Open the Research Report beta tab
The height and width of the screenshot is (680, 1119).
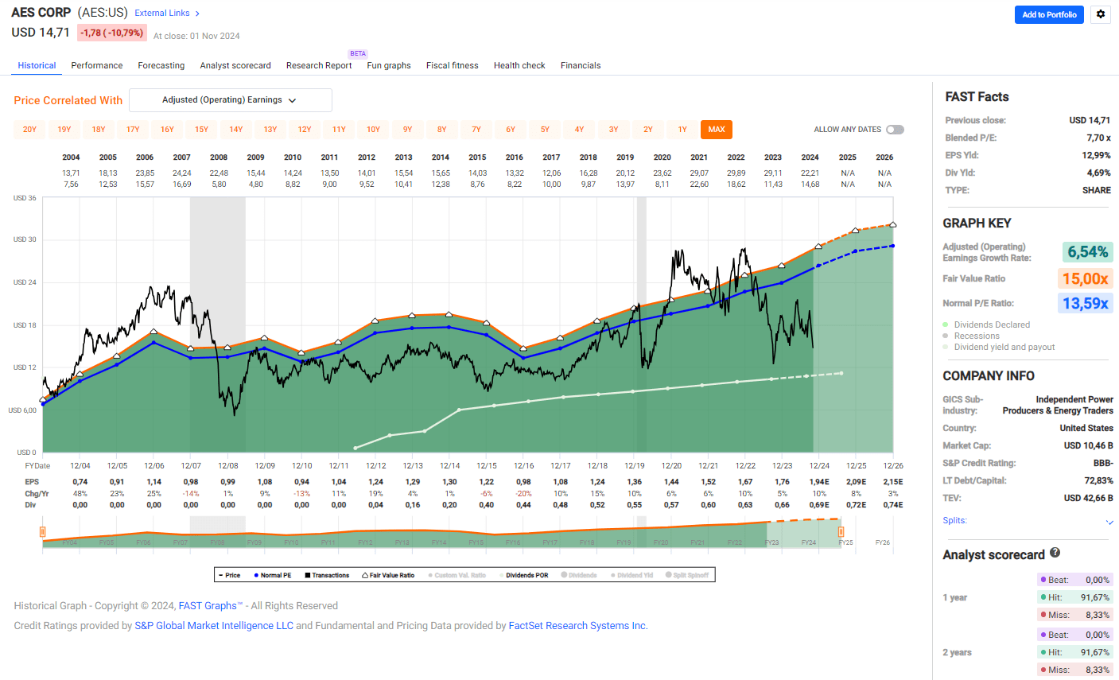(x=319, y=65)
